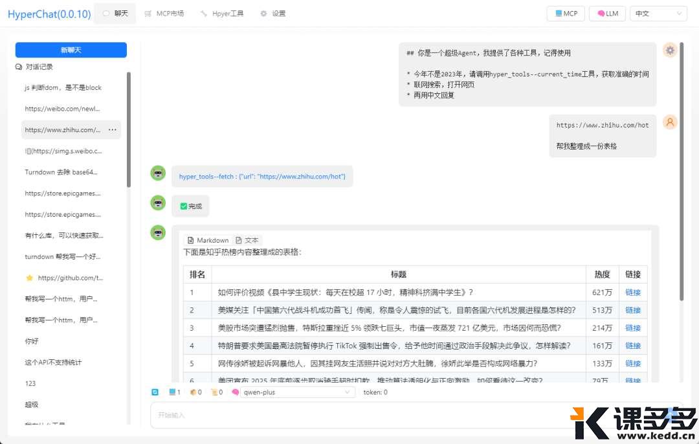Open conversation 'https://github.com/t...'
This screenshot has height=444, width=699.
click(71, 278)
